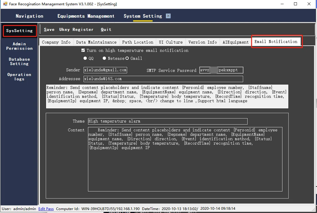Select the QQ radio button

coord(85,58)
